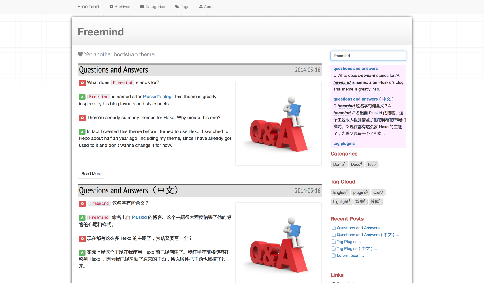Open the Archives menu item

click(120, 7)
